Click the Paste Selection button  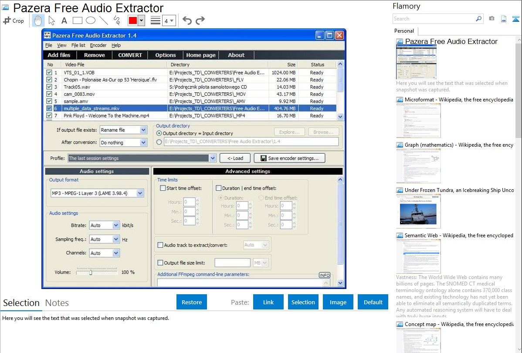click(303, 302)
